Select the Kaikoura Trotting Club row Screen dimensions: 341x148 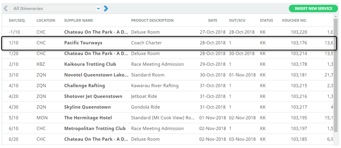[167, 64]
